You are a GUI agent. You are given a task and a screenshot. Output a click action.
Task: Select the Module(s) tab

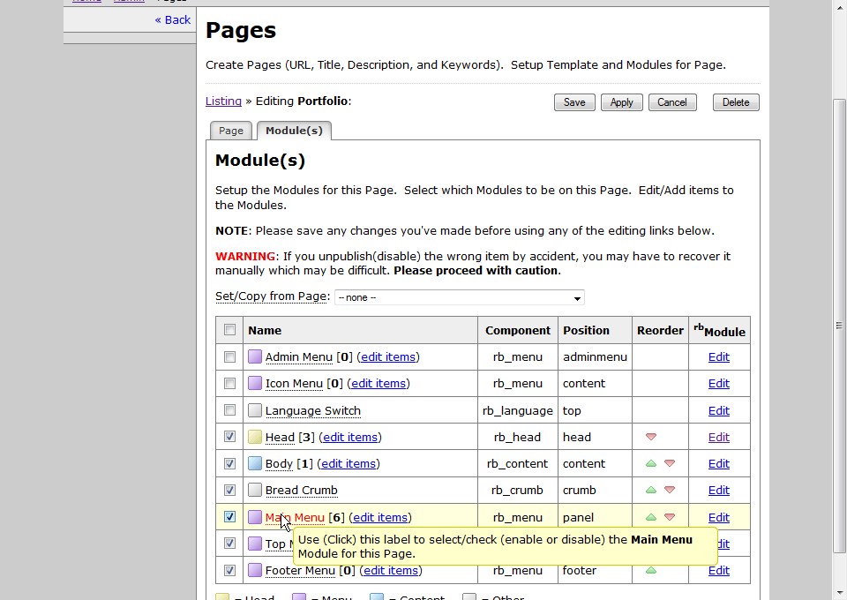[294, 131]
